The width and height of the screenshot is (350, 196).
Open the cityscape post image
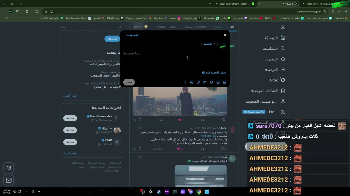180,101
